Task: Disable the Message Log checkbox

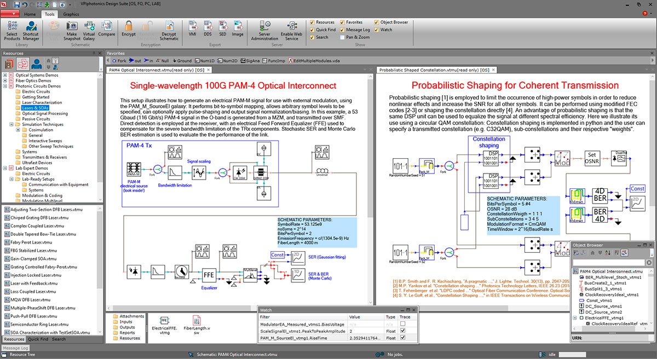Action: pyautogui.click(x=342, y=30)
